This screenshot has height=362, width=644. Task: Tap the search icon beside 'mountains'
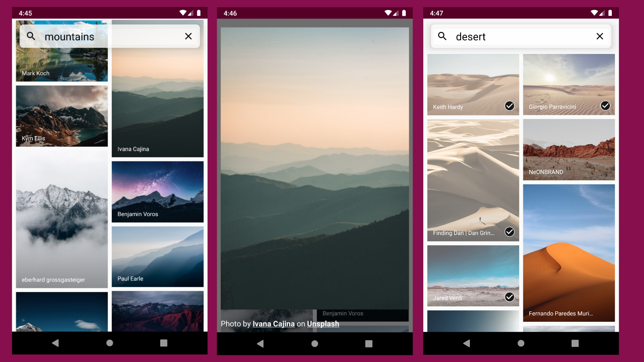31,36
